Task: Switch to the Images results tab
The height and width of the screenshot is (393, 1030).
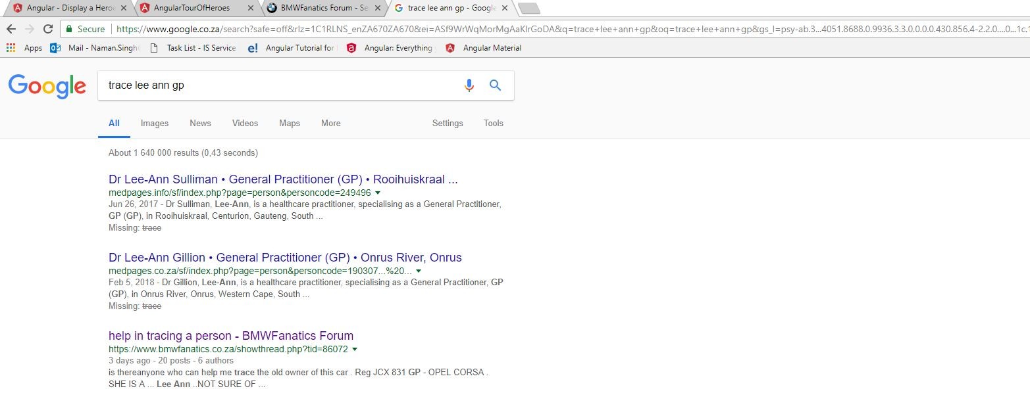Action: [x=155, y=123]
